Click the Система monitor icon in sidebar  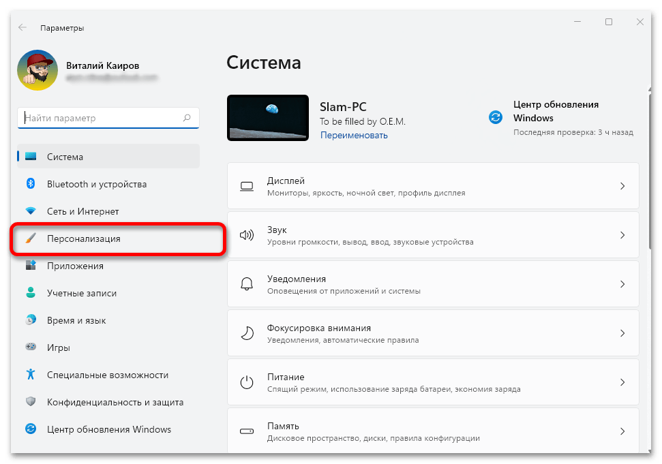[31, 157]
